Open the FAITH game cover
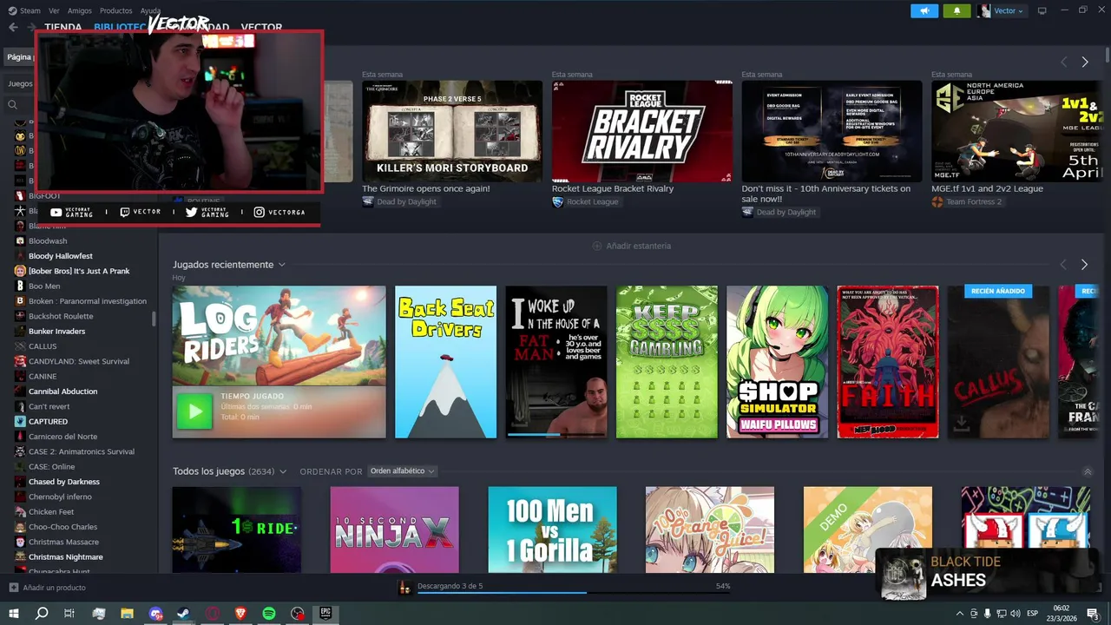1111x625 pixels. [x=888, y=362]
